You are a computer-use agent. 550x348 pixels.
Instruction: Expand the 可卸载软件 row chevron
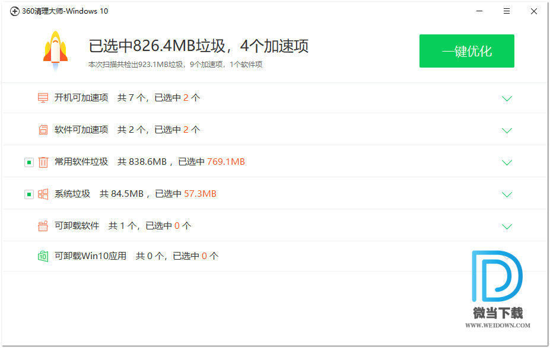point(507,226)
